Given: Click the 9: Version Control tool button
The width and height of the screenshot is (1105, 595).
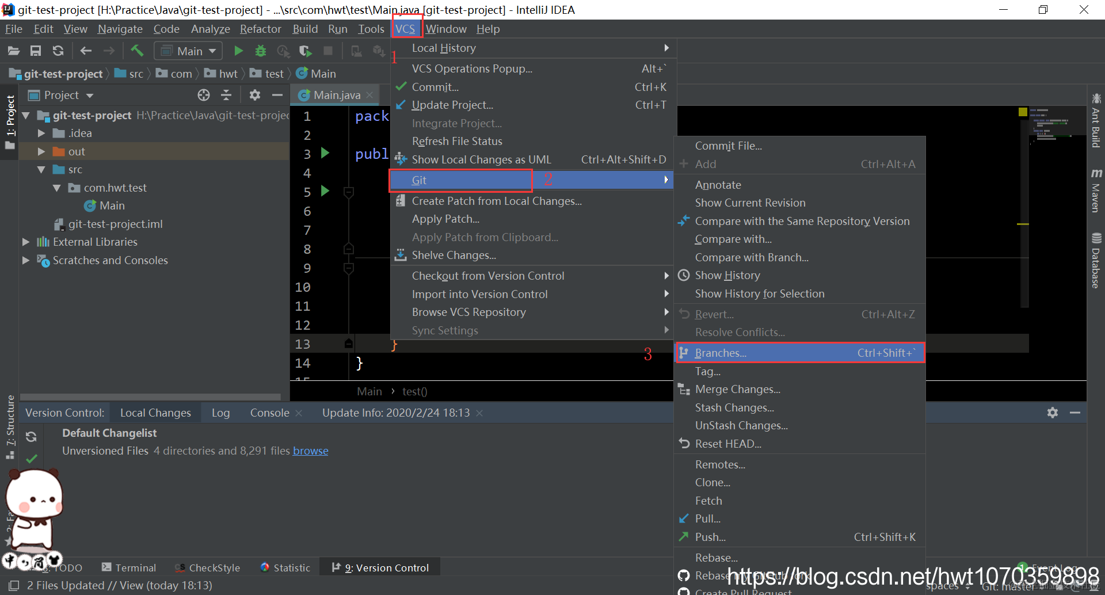Looking at the screenshot, I should (380, 567).
